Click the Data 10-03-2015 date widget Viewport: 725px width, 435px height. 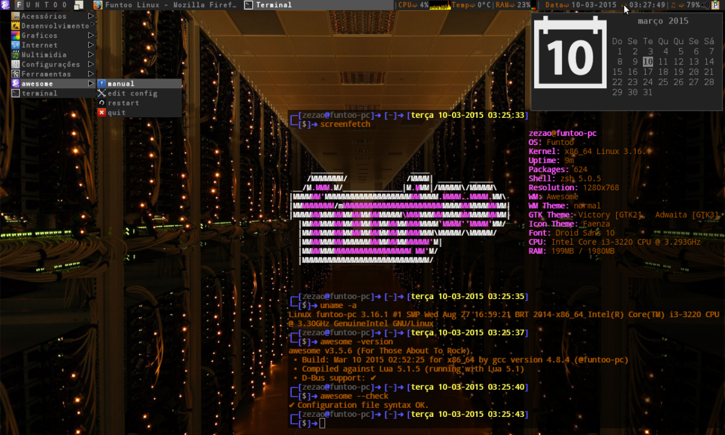click(x=581, y=5)
